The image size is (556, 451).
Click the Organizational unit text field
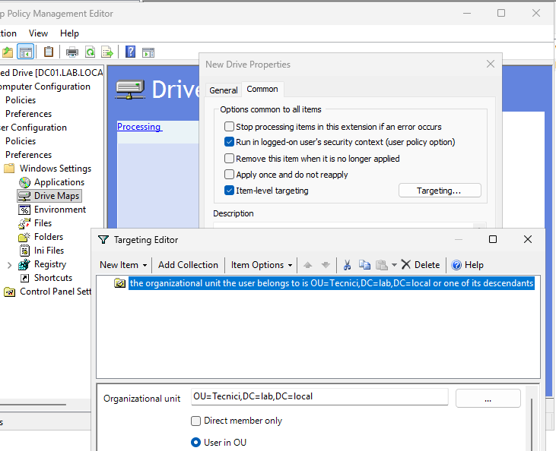(319, 397)
